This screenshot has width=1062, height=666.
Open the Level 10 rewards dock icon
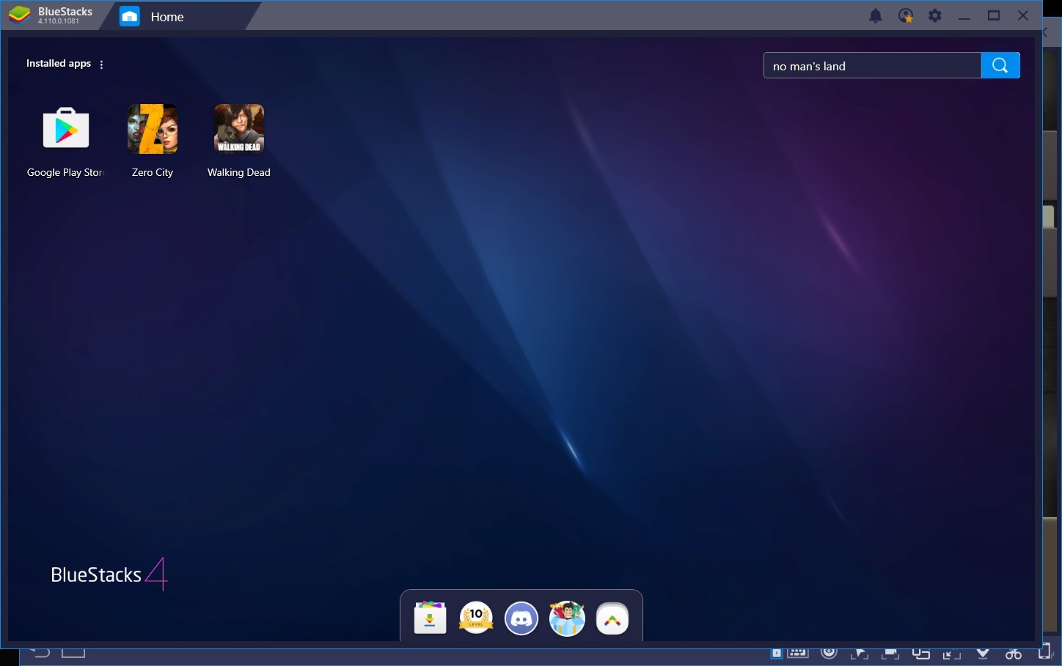(476, 618)
